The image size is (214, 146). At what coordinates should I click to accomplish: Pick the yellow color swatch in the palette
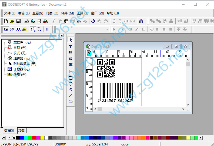42,138
